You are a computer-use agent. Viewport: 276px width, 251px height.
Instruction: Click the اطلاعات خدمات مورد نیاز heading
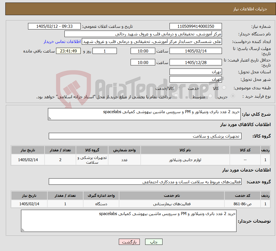click(x=246, y=170)
